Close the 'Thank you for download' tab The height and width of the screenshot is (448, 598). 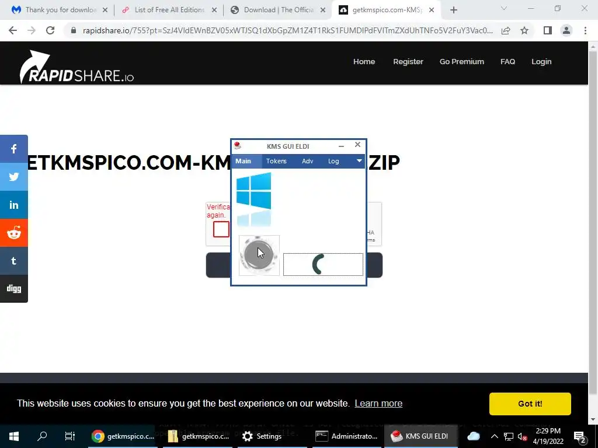pyautogui.click(x=105, y=10)
